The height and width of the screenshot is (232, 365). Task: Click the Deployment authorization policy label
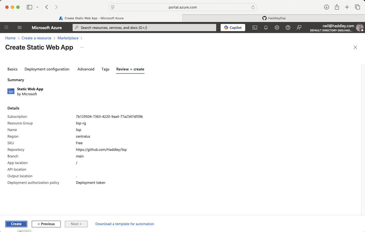[x=33, y=183]
